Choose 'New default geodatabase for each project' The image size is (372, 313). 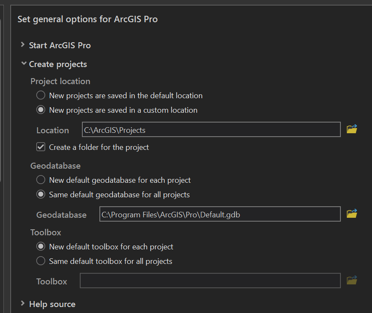pos(41,180)
